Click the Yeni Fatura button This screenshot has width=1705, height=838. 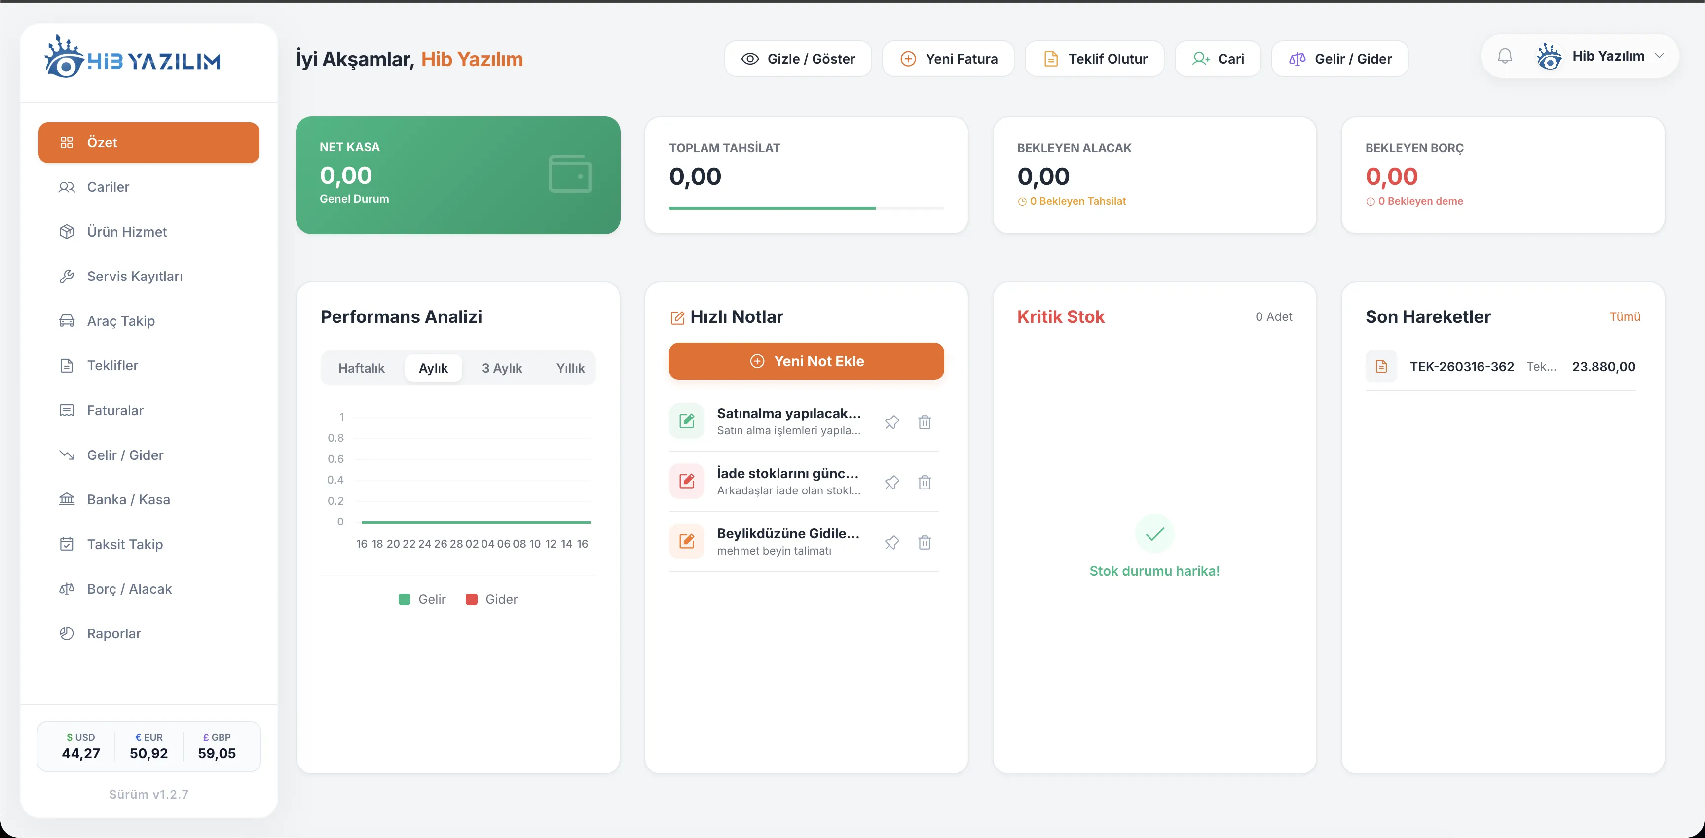[x=948, y=59]
